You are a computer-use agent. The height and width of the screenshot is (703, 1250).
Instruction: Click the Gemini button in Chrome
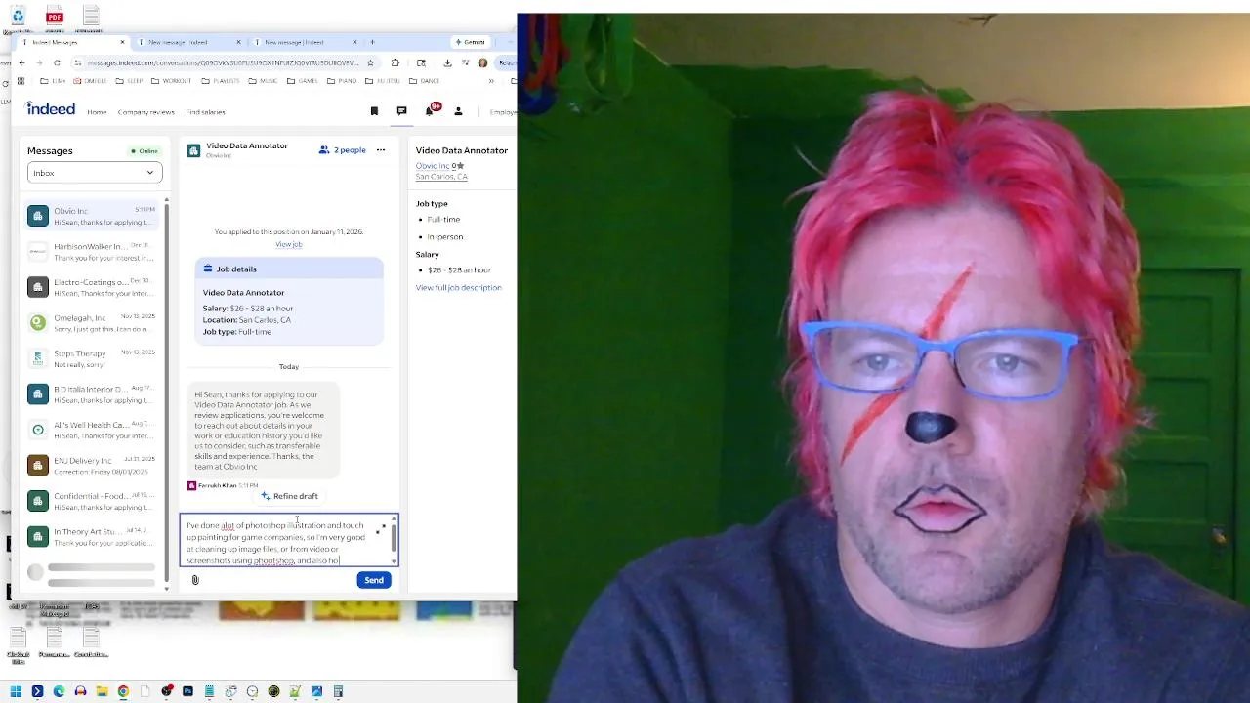pyautogui.click(x=470, y=42)
